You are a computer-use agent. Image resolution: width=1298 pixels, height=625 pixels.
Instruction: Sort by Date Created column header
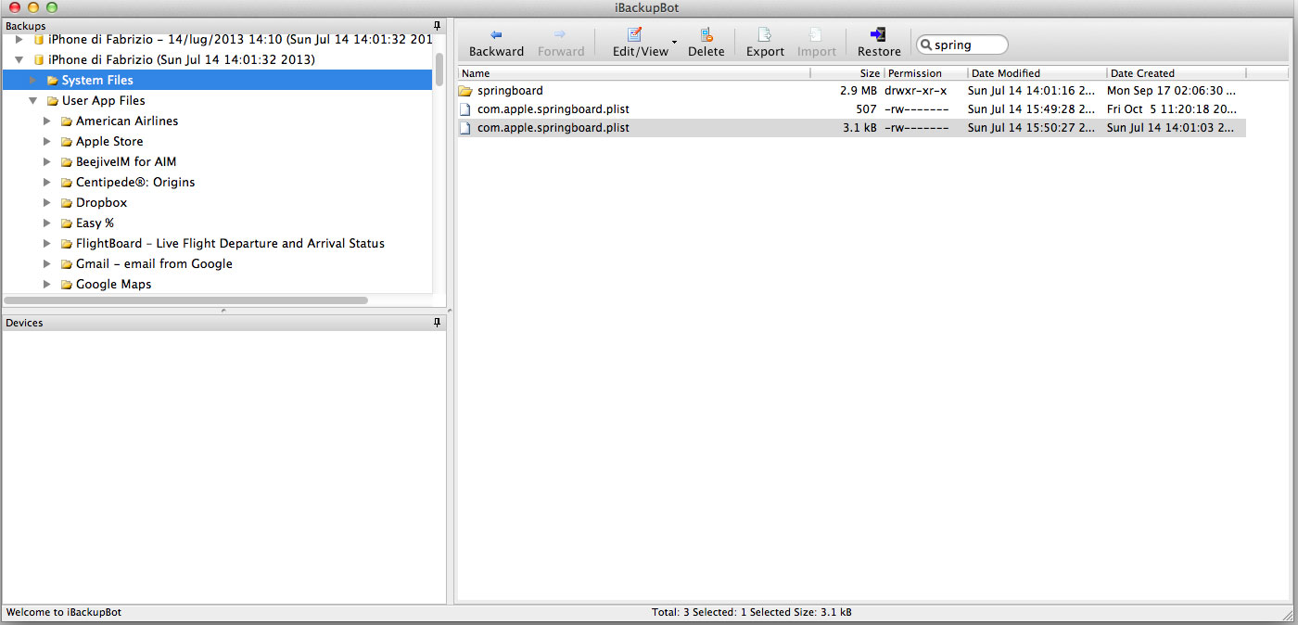pyautogui.click(x=1176, y=73)
